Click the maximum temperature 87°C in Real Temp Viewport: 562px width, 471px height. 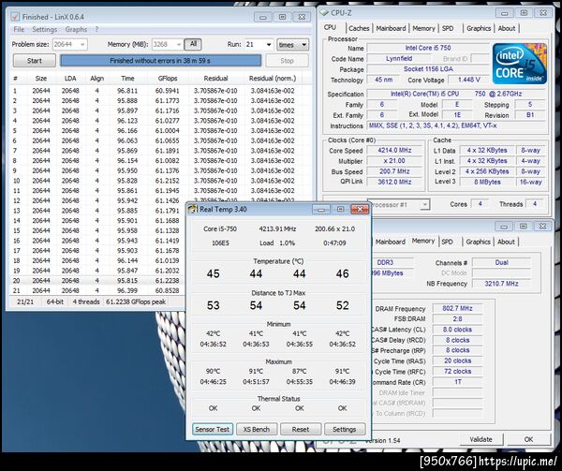[300, 372]
